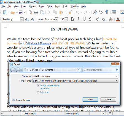
Task: Open a file with the folder icon
Action: [13, 12]
